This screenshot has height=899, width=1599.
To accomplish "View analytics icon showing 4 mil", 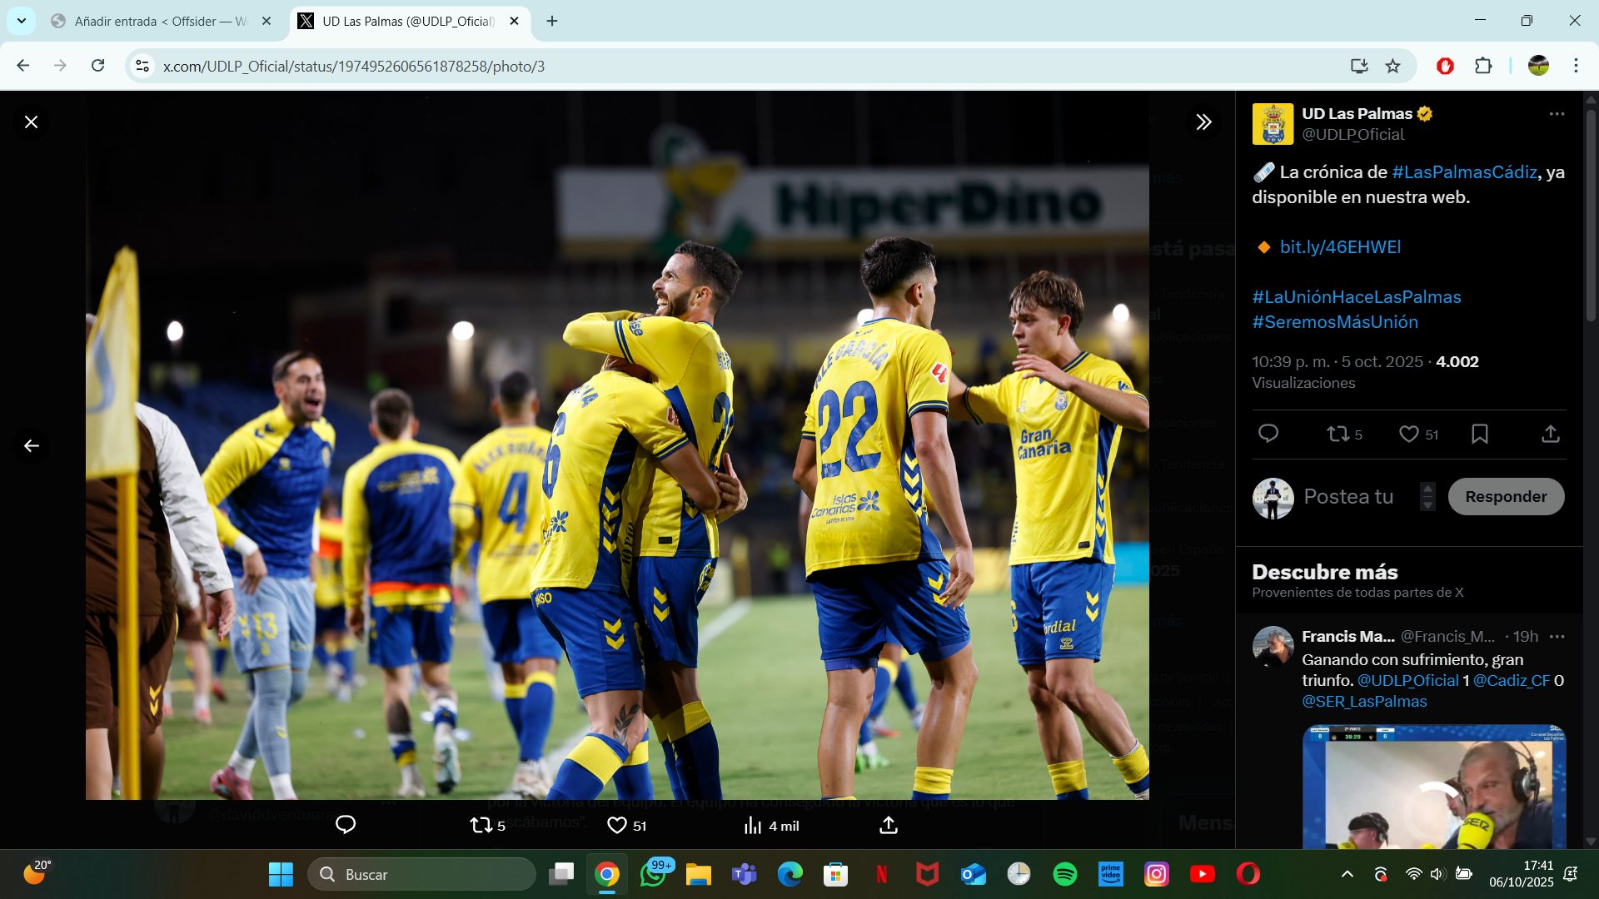I will 771,825.
